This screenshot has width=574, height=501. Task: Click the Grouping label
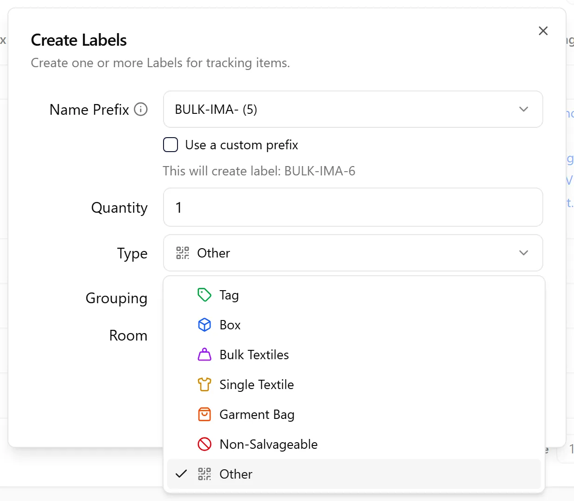pos(116,298)
